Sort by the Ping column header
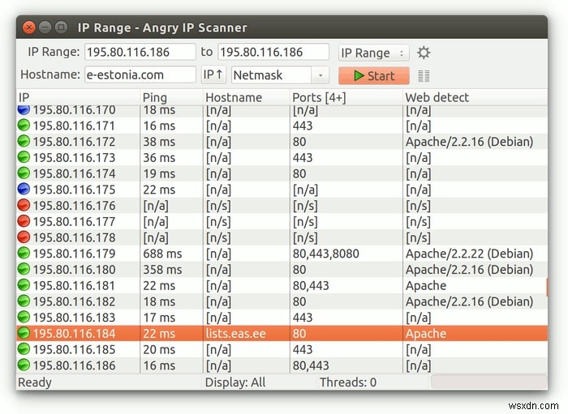Image resolution: width=568 pixels, height=414 pixels. tap(171, 97)
